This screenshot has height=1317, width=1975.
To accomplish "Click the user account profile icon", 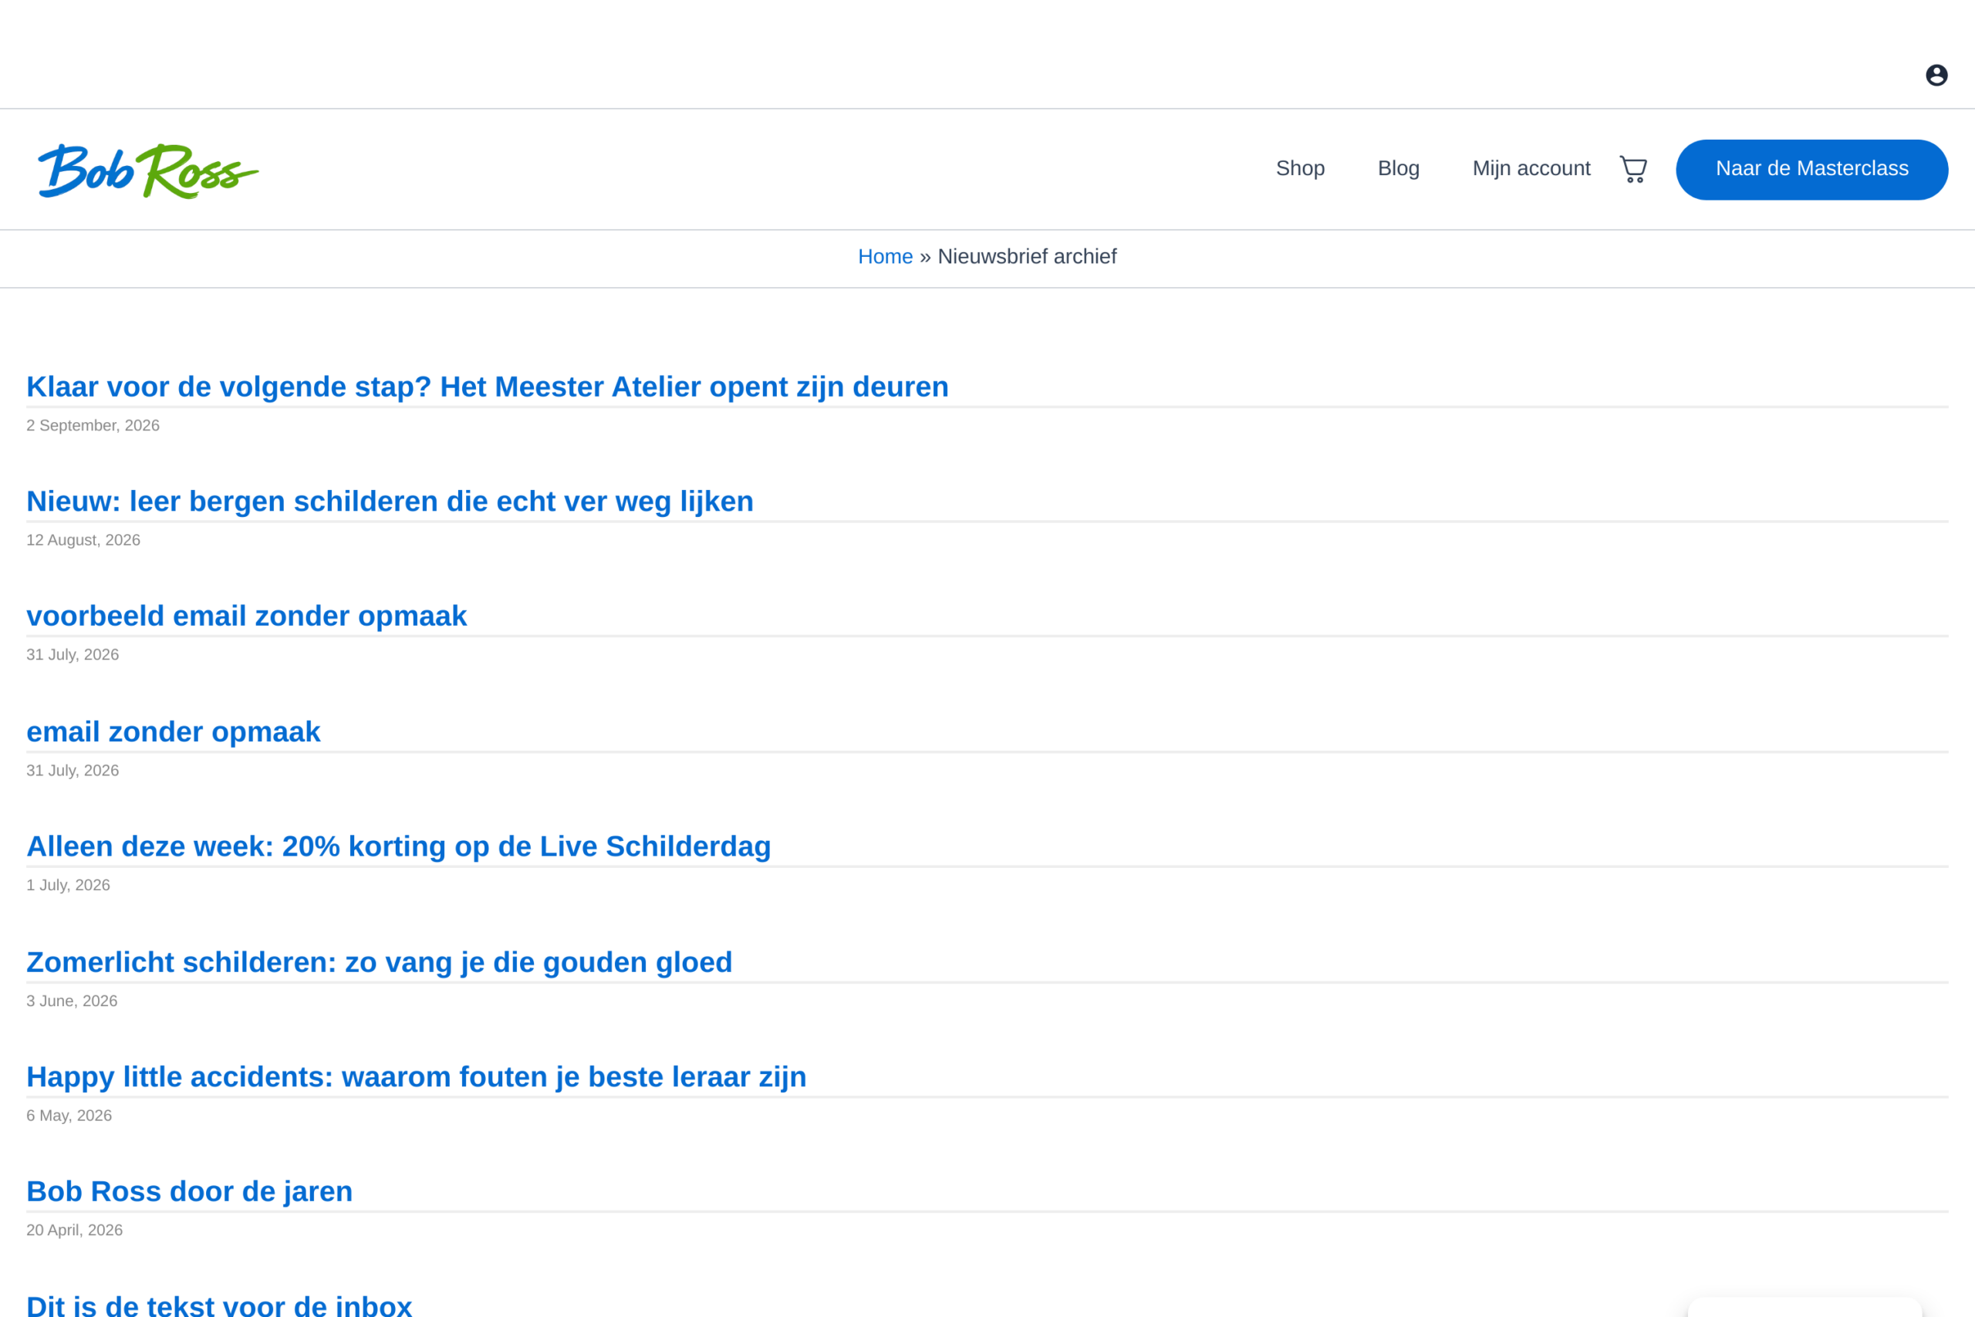I will [x=1936, y=76].
